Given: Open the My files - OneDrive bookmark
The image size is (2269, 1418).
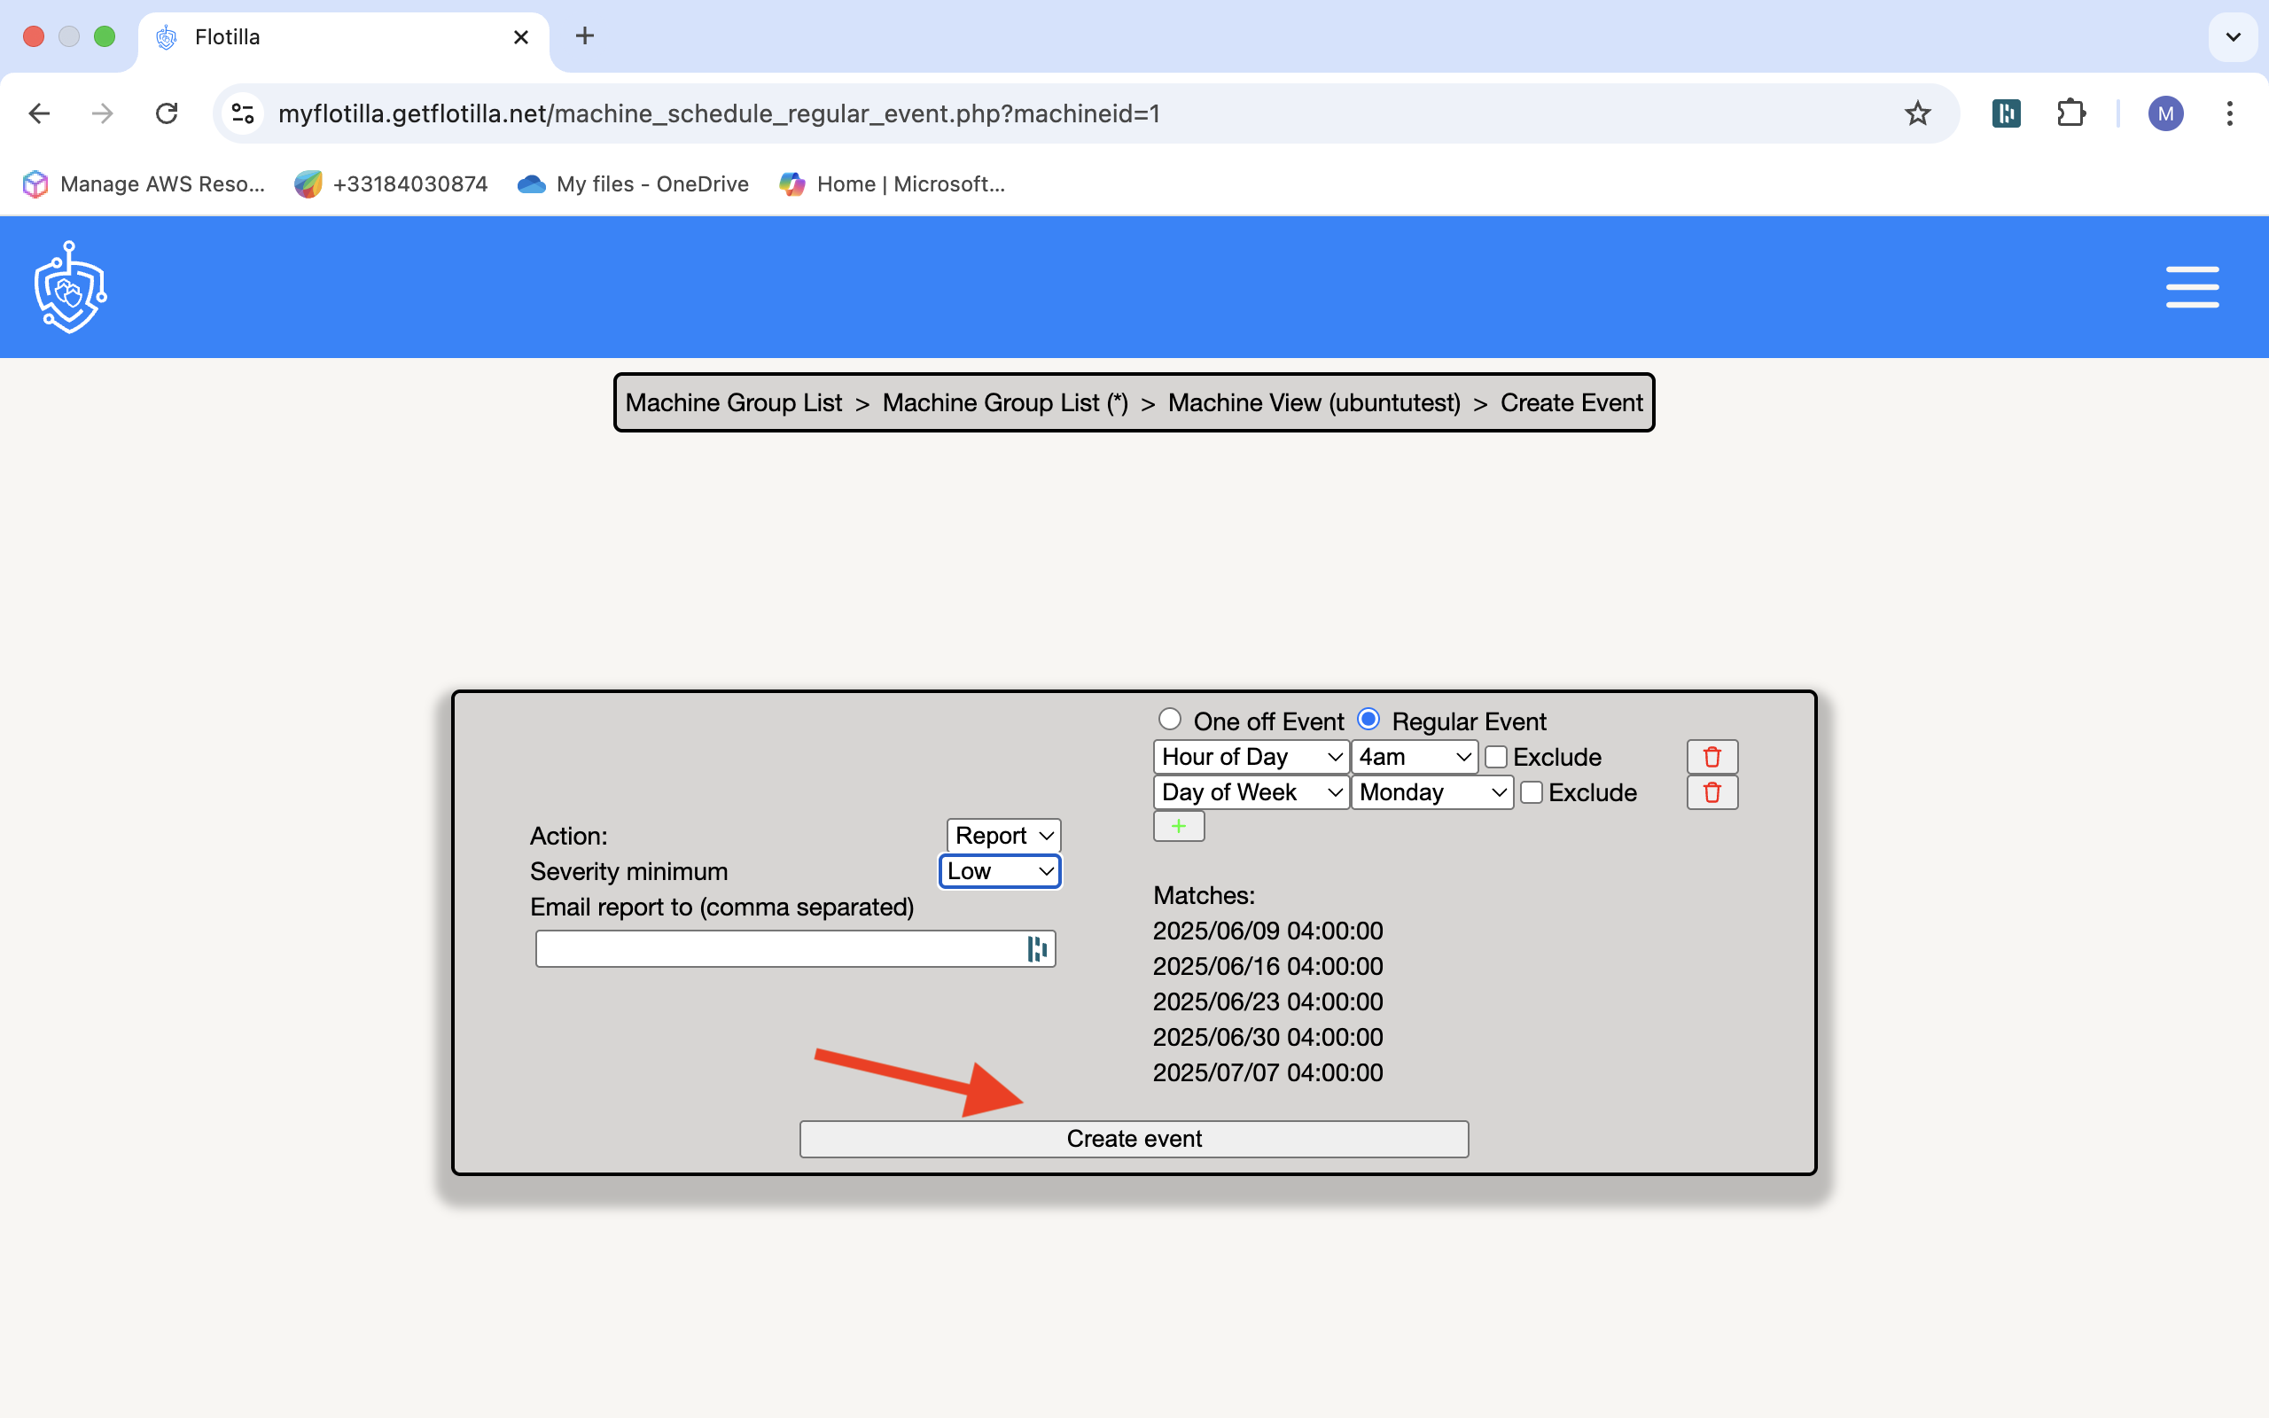Looking at the screenshot, I should click(x=633, y=183).
